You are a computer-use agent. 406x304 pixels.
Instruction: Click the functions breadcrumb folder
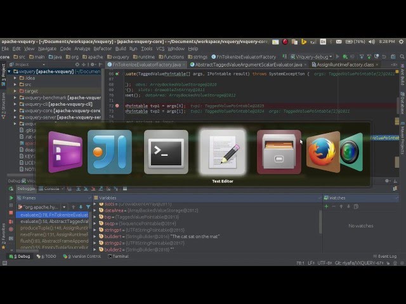point(171,56)
